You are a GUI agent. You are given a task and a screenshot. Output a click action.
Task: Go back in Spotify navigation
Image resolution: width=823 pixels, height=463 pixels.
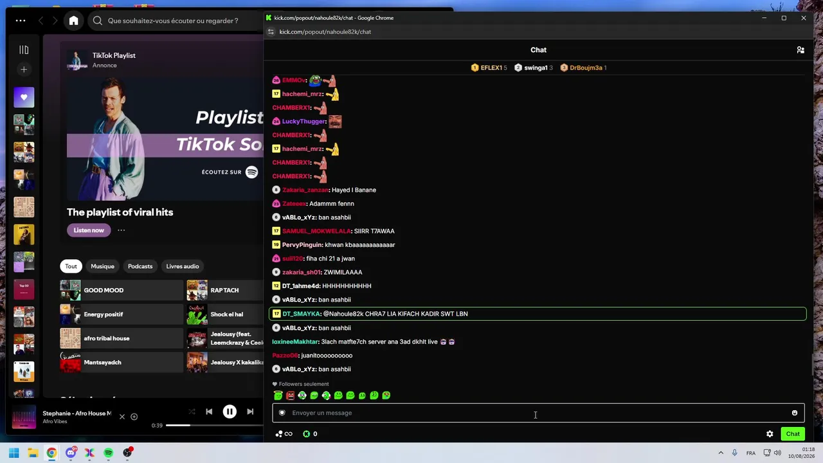41,21
